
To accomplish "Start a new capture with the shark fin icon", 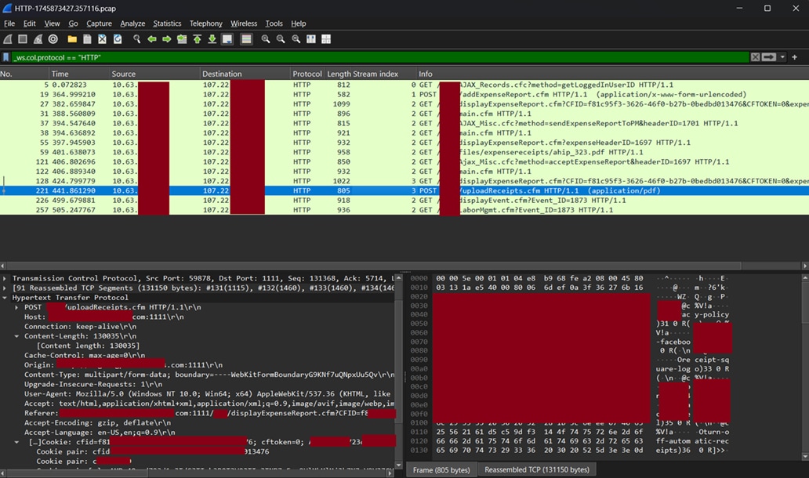I will pyautogui.click(x=8, y=39).
